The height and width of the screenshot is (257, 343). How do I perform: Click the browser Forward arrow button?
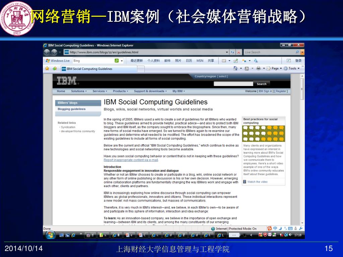pos(54,52)
